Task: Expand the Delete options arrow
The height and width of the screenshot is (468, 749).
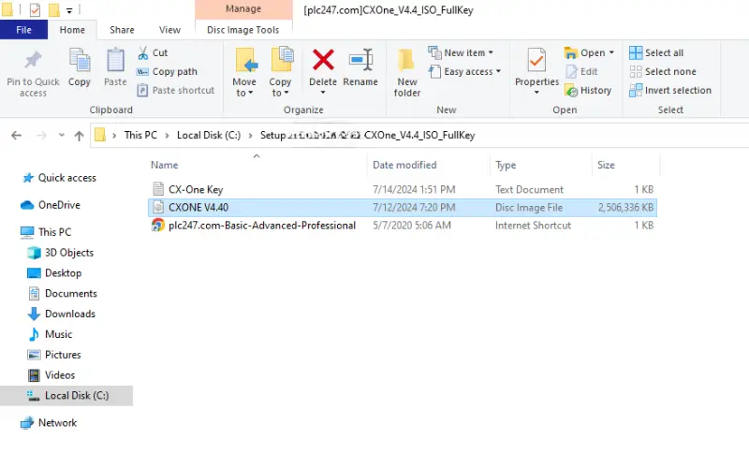Action: (323, 93)
